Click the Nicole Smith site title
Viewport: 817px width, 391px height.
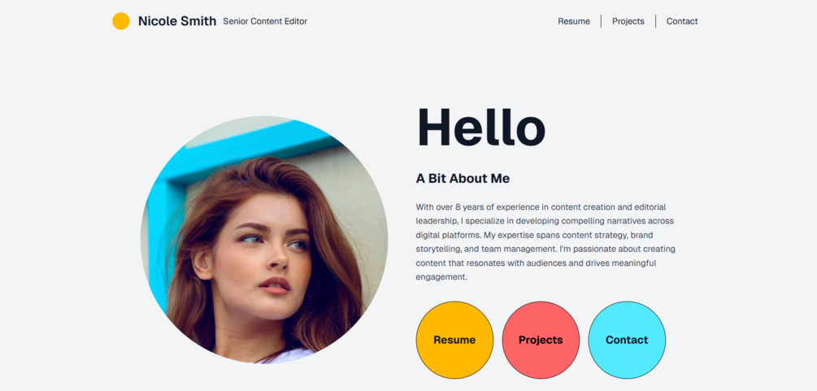tap(176, 21)
